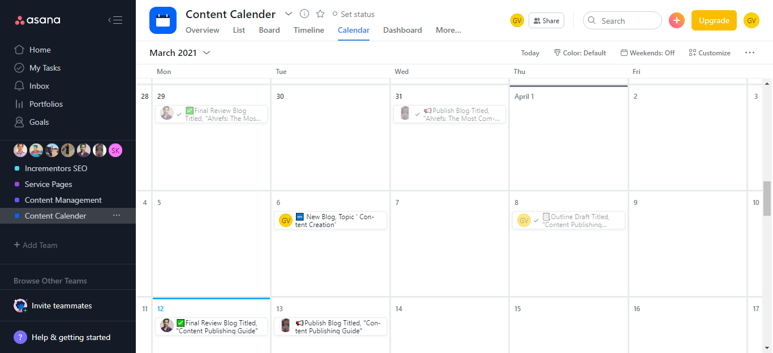Viewport: 773px width, 353px height.
Task: Open Inbox from the bell icon
Action: [x=19, y=86]
